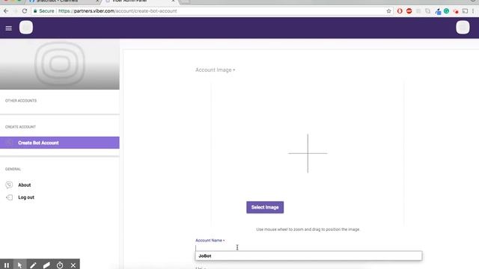
Task: Bookmark this page with the star icon
Action: [388, 11]
